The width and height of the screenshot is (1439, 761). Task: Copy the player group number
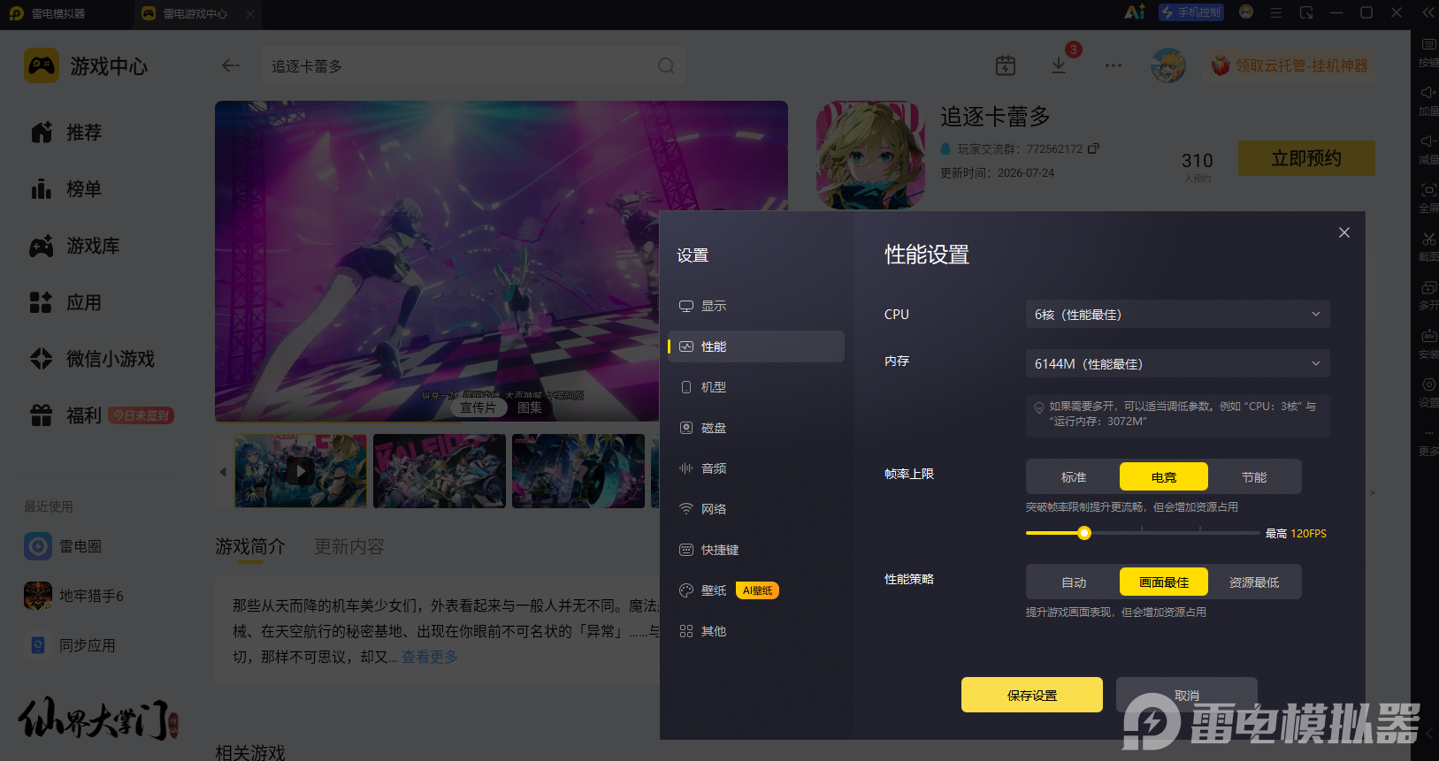[x=1093, y=148]
